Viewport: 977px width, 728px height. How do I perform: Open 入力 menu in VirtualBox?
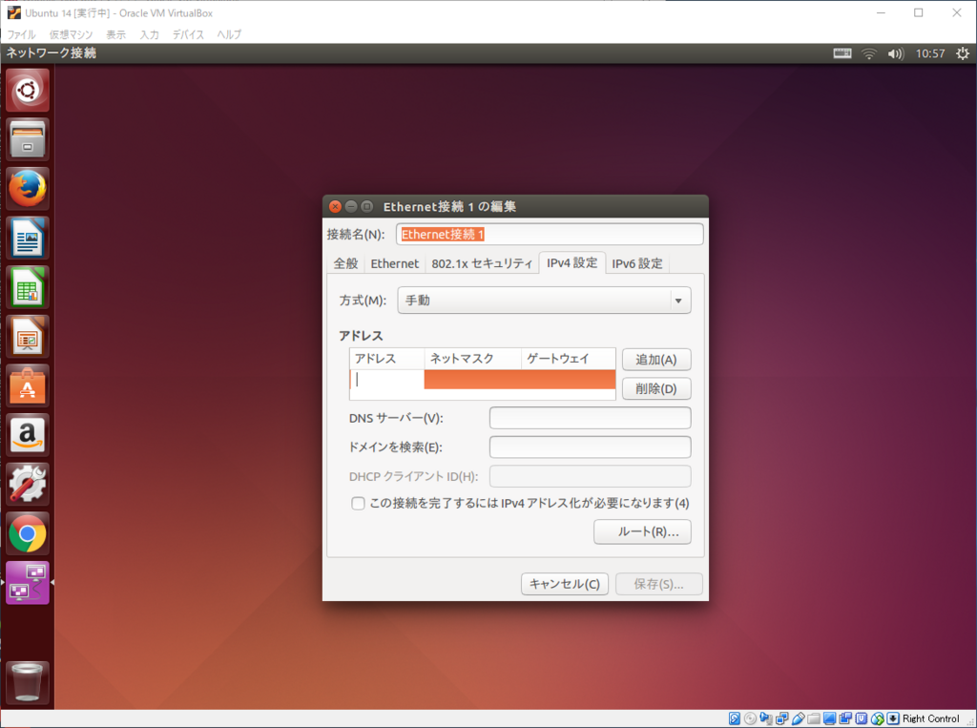(150, 34)
